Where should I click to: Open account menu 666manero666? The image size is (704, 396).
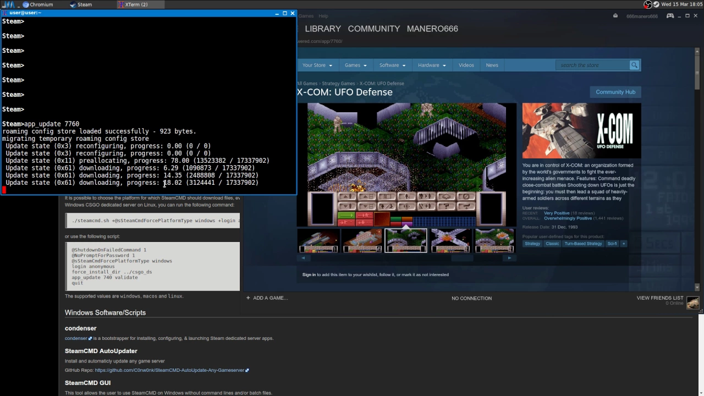(642, 16)
